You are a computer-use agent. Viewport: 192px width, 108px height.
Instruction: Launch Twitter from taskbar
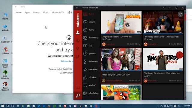click(x=39, y=106)
